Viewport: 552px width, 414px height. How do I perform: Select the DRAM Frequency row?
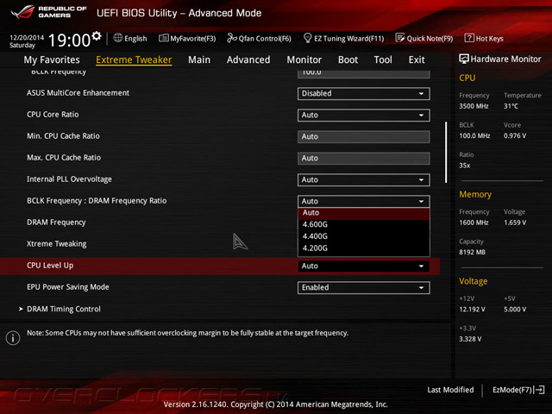(56, 223)
